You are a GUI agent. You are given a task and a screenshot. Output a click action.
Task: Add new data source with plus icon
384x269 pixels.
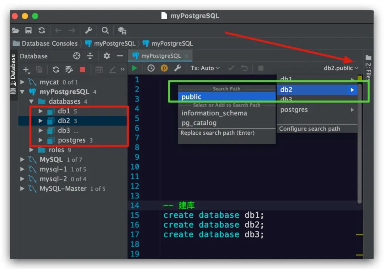tap(26, 70)
